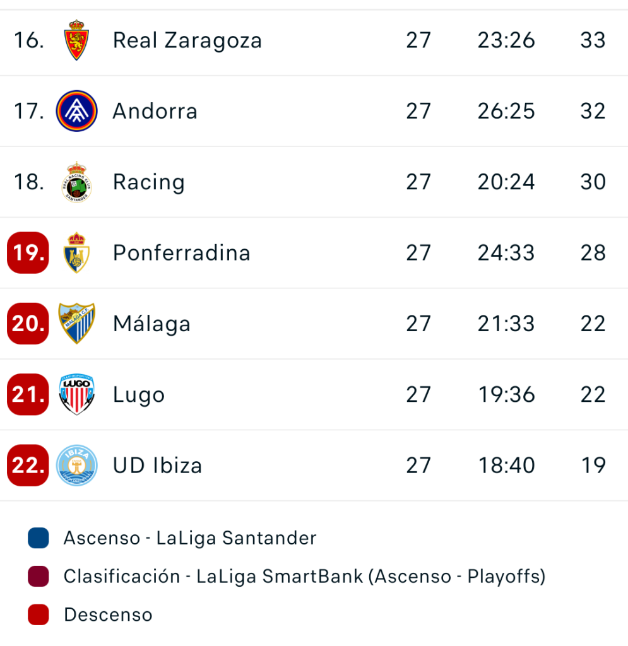Click the maroon Playoffs legend swatch
This screenshot has width=628, height=646.
(39, 577)
